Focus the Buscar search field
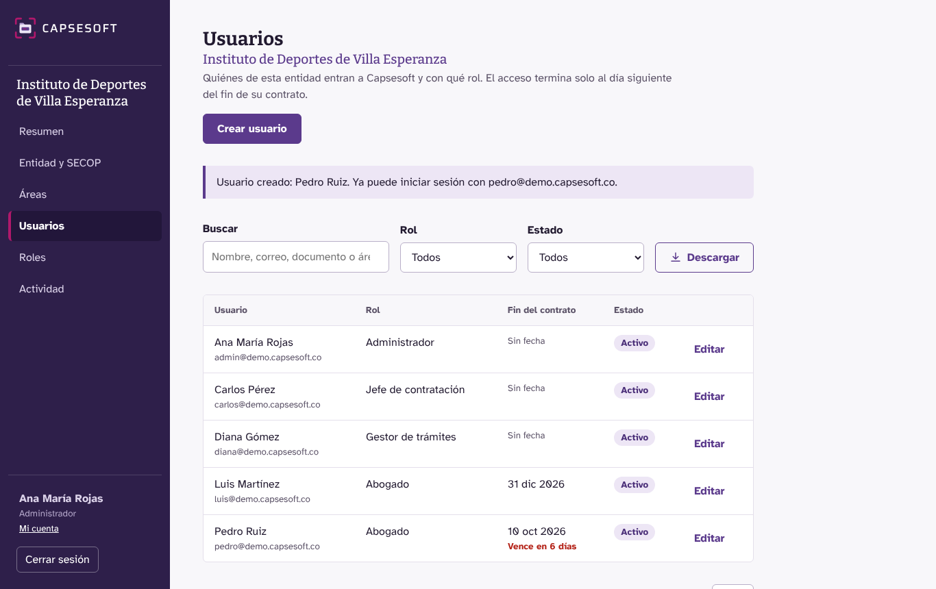The height and width of the screenshot is (589, 936). click(x=296, y=257)
